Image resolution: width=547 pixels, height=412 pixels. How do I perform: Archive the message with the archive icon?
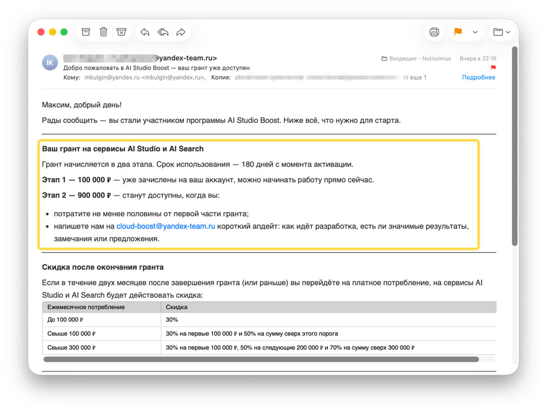click(86, 32)
